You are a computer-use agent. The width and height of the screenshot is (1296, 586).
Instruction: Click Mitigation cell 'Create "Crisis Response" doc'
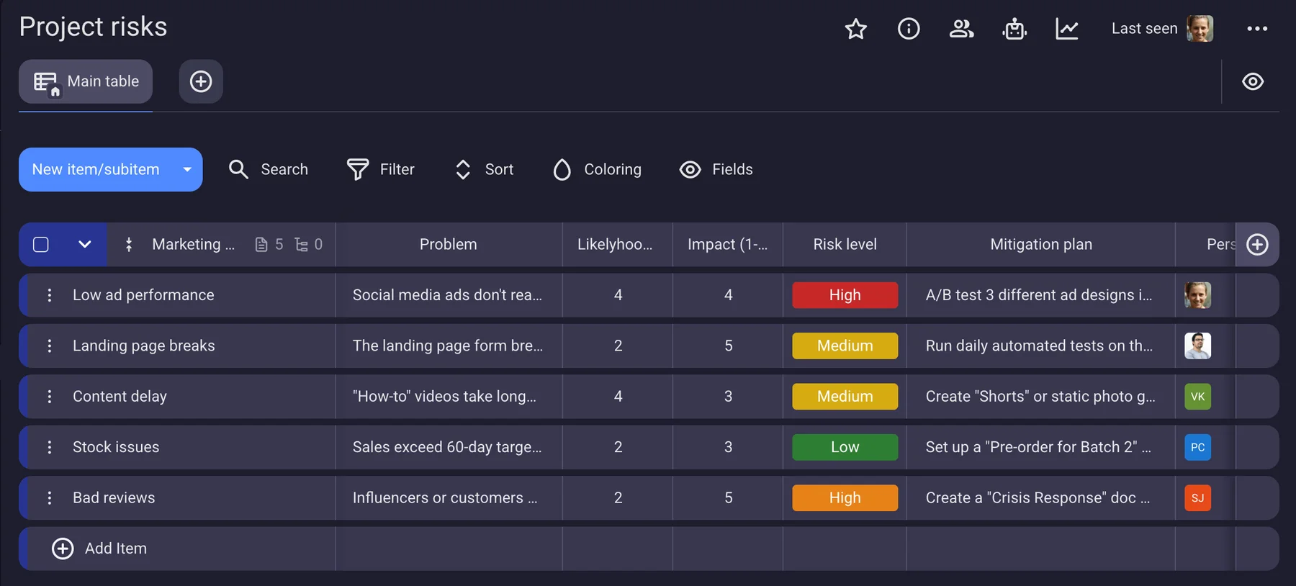click(1041, 498)
